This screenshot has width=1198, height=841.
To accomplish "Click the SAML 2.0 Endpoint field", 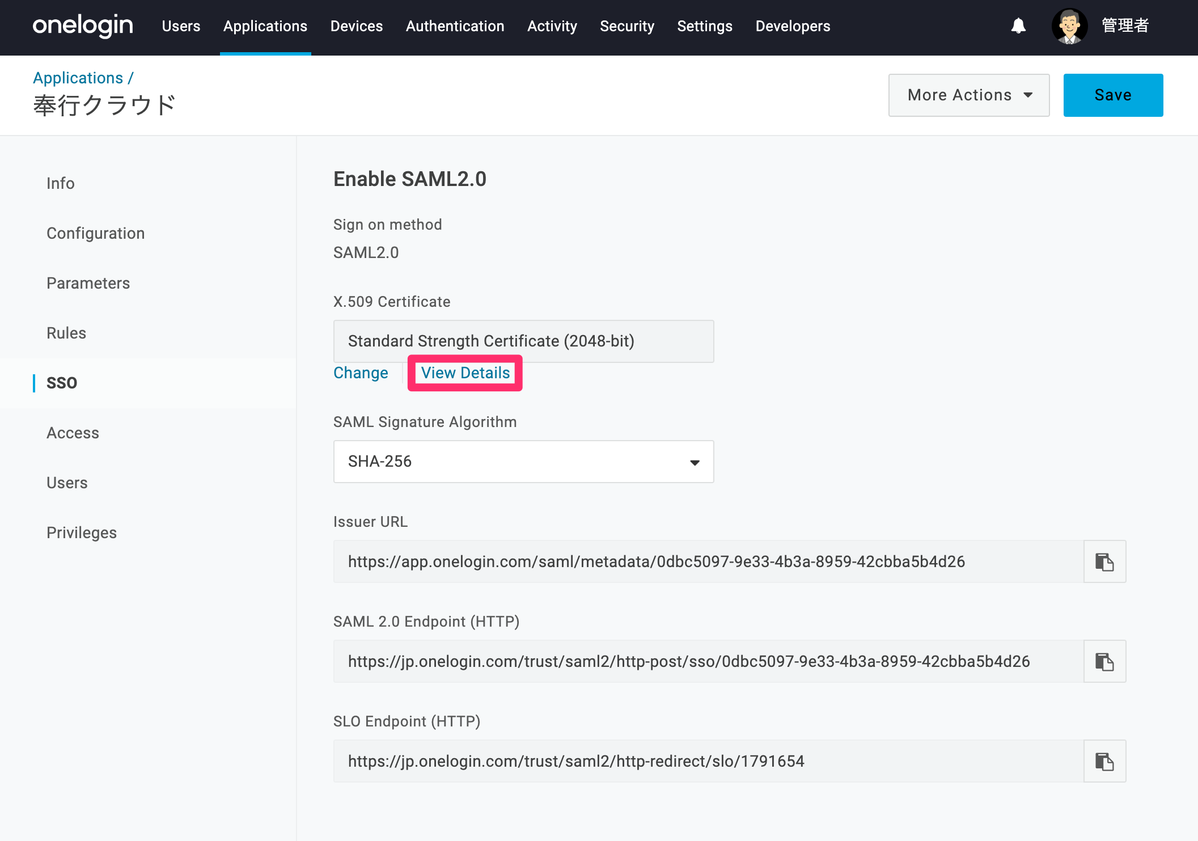I will (x=709, y=661).
